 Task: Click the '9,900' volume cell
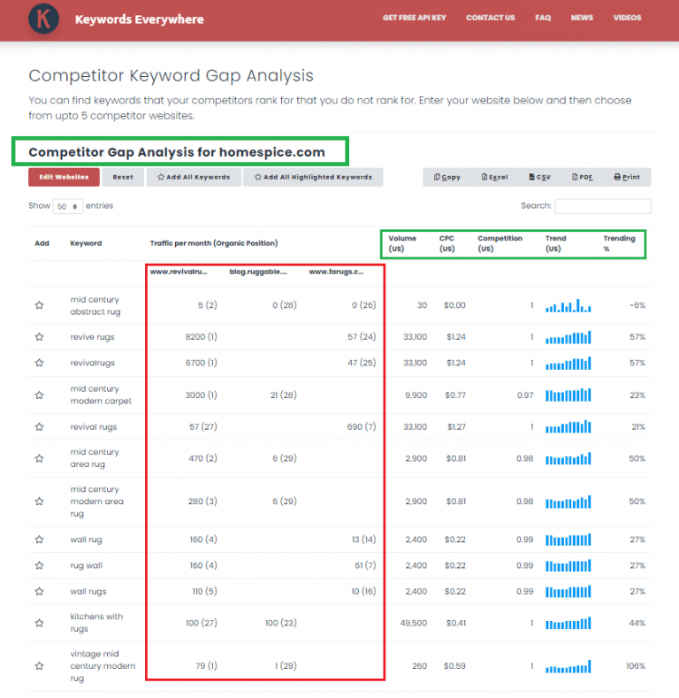pyautogui.click(x=416, y=395)
